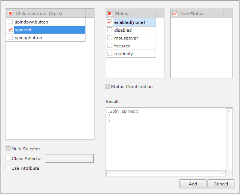Check the focused status checkbox

tap(110, 46)
